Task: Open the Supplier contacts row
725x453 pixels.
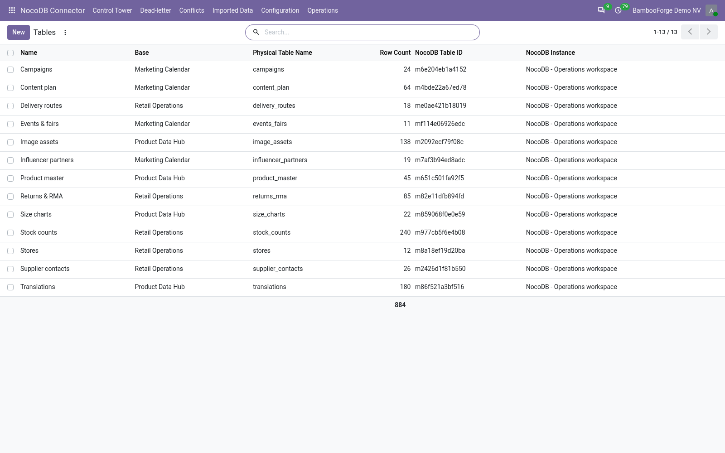Action: (362, 269)
